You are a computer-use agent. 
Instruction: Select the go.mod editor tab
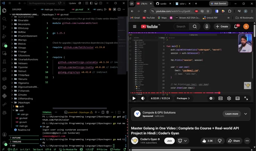pos(79,9)
